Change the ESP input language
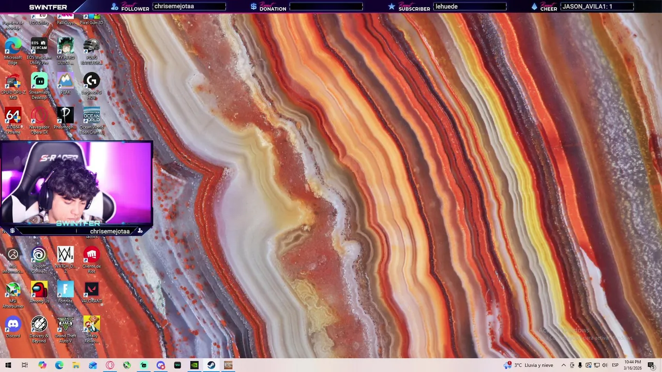This screenshot has height=372, width=662. click(615, 365)
